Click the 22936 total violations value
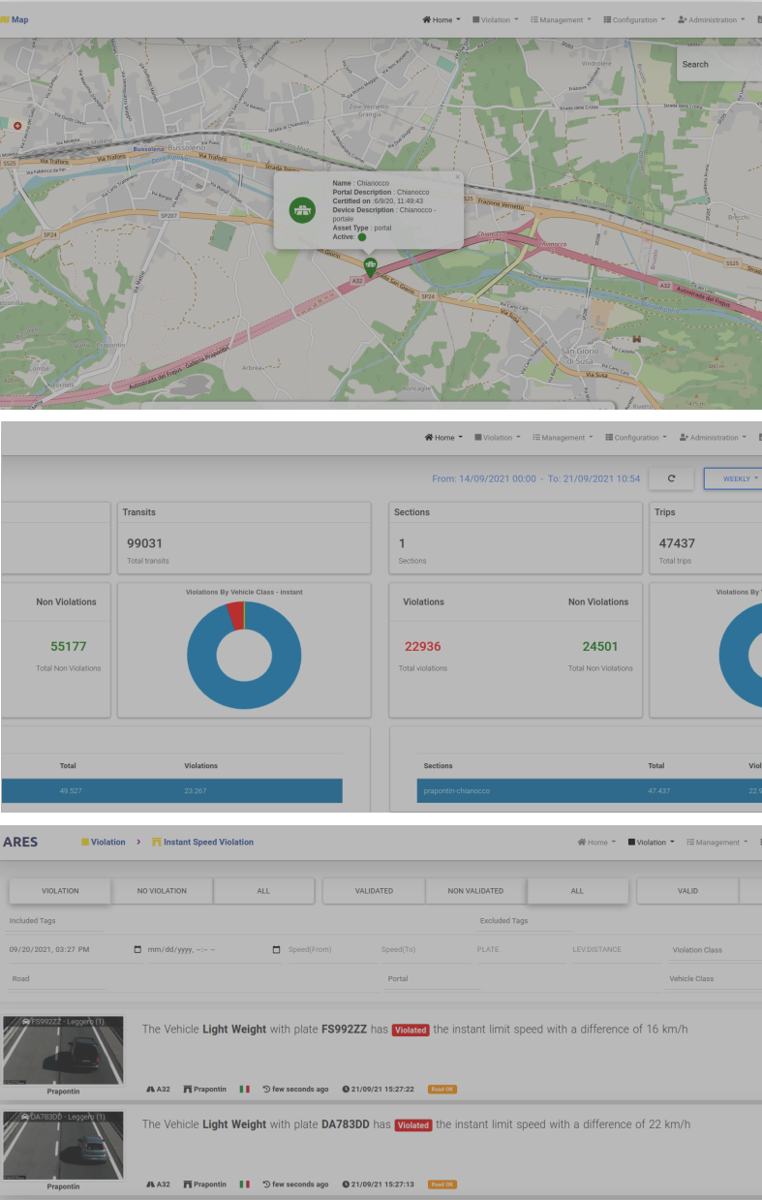Viewport: 762px width, 1200px height. point(422,646)
